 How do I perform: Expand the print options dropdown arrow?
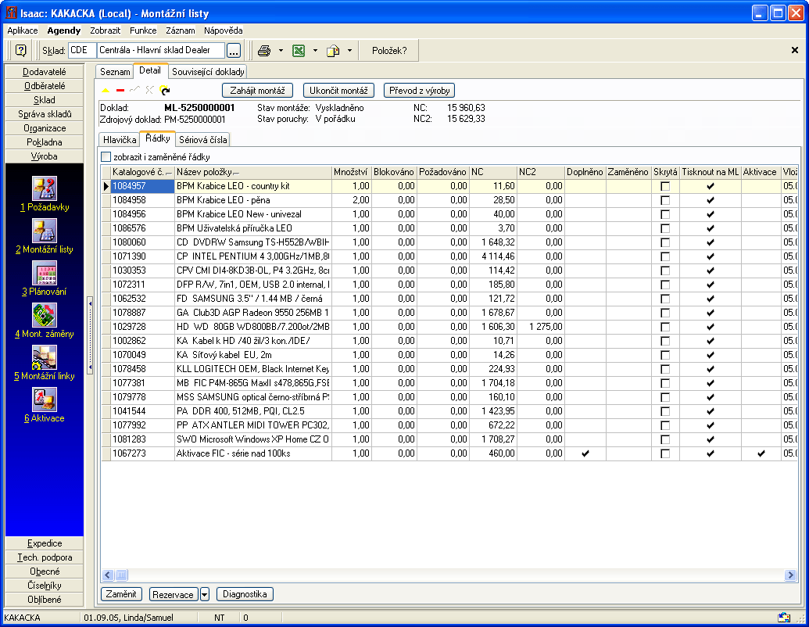(281, 51)
